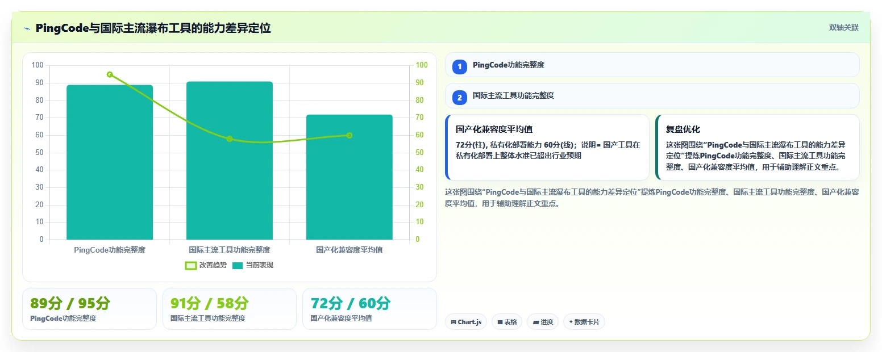Click the teal 当前表现 legend swatch

coord(238,265)
